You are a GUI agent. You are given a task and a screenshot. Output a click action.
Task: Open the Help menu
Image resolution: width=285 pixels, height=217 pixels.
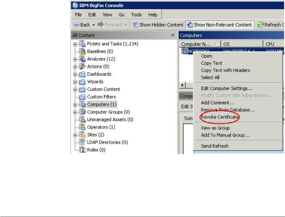coord(153,15)
